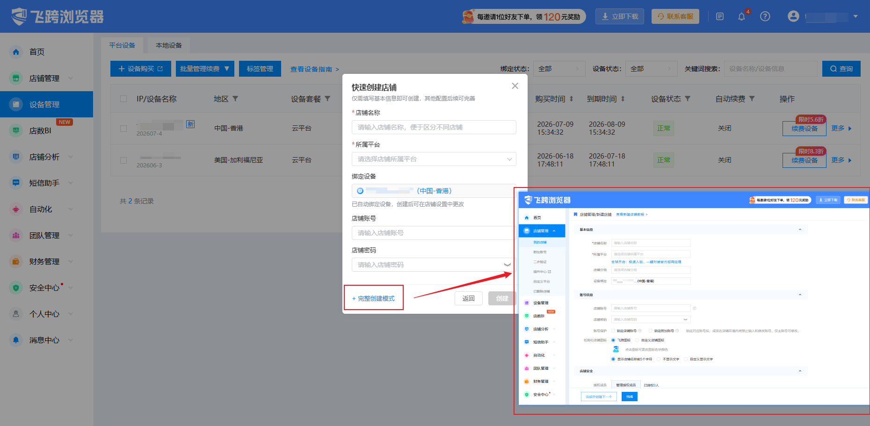Open 个人中心 in the sidebar

[x=44, y=314]
